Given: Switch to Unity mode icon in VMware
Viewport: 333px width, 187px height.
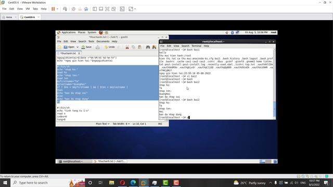Looking at the screenshot, I should 113,9.
